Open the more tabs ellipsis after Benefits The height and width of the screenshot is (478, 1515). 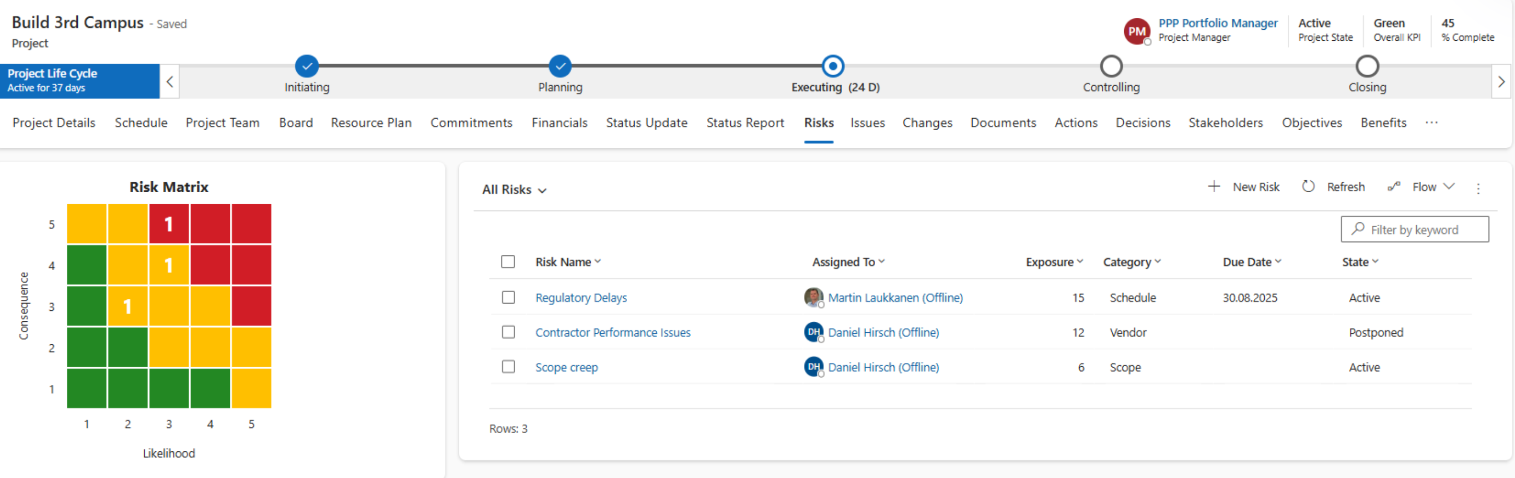(1431, 122)
